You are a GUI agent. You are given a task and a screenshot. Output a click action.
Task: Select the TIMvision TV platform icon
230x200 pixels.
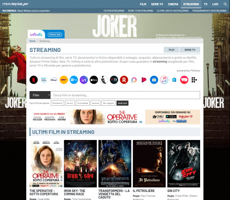click(114, 80)
